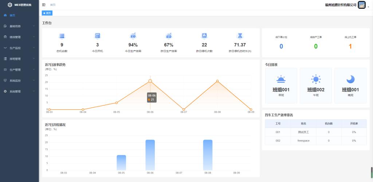Click the 昨日停机总时长 hourglass icon

(x=240, y=36)
